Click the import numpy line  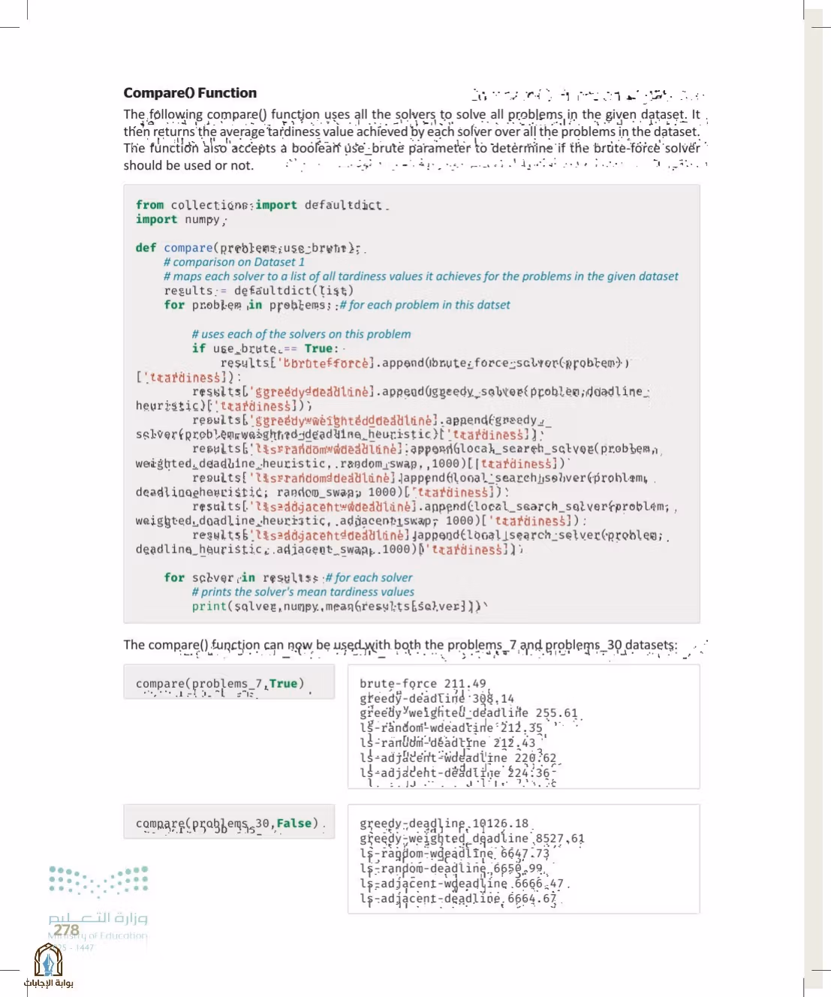179,219
